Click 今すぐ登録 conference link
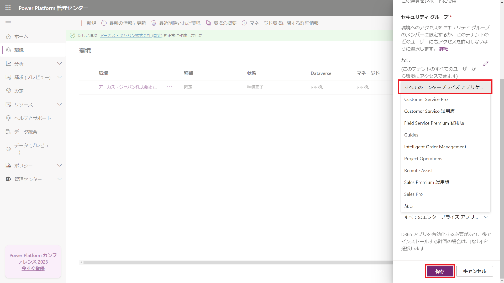504x283 pixels. pyautogui.click(x=33, y=268)
